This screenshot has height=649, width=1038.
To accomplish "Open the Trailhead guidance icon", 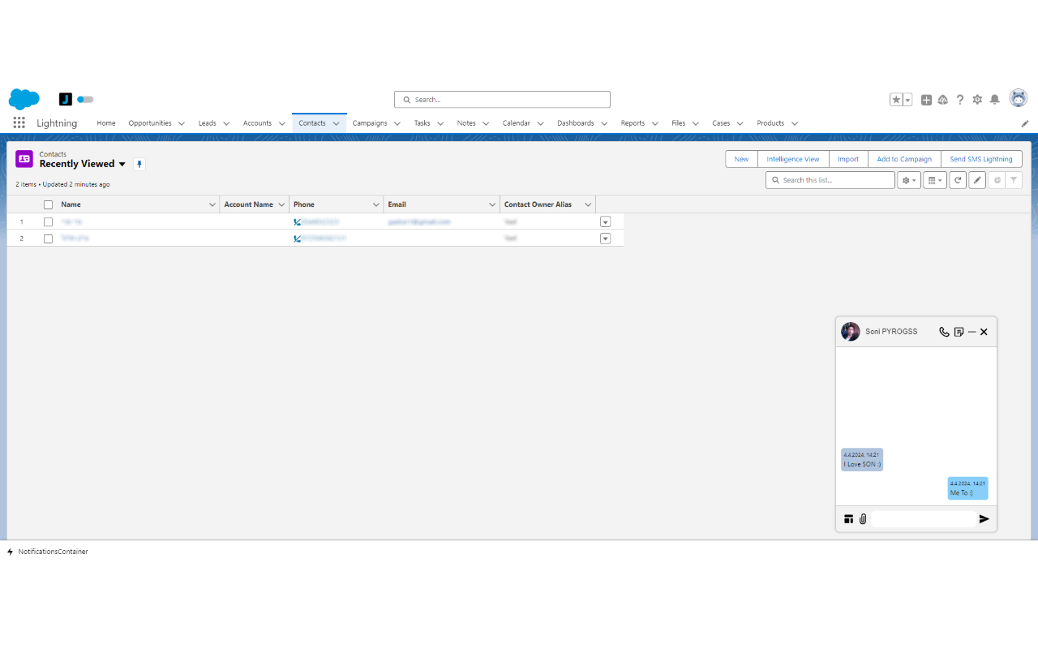I will tap(943, 100).
